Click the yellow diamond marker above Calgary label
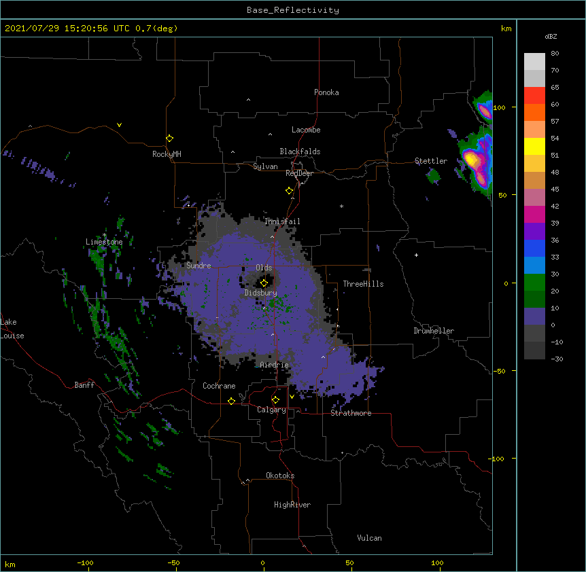586x572 pixels. [275, 400]
